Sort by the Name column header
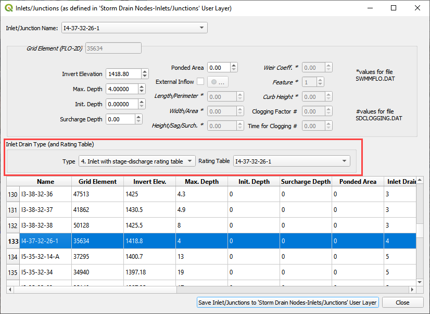Screen dimensions: 430x314 point(46,182)
